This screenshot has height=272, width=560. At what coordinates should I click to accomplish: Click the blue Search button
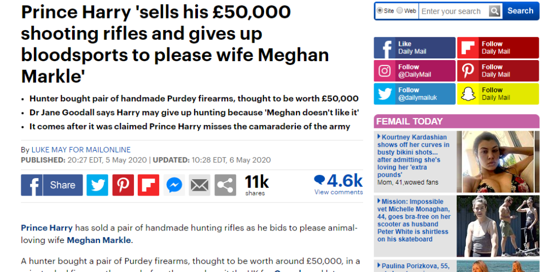(x=520, y=11)
